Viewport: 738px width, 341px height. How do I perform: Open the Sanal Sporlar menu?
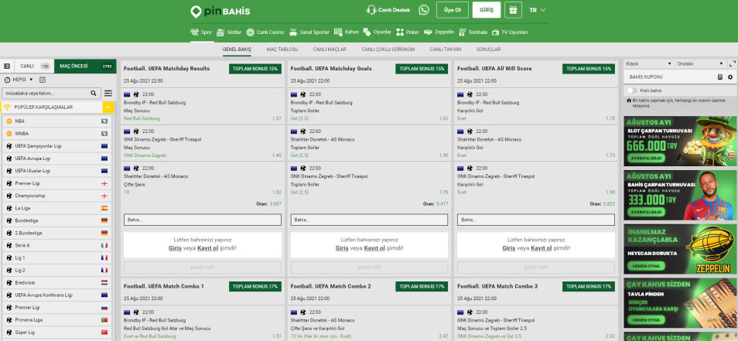(309, 32)
